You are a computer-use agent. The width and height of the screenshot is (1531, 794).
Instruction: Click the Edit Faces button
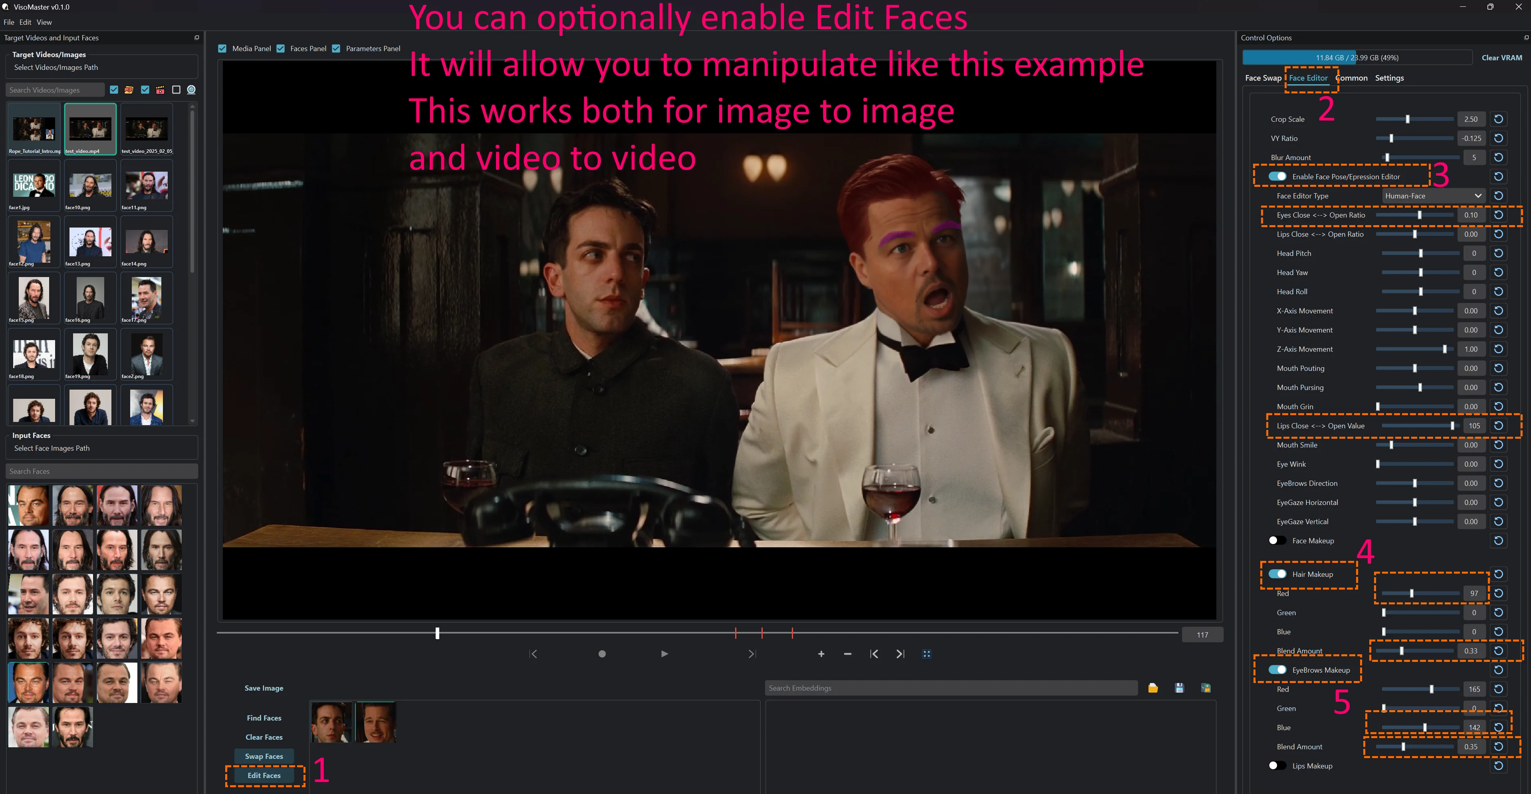(x=264, y=775)
